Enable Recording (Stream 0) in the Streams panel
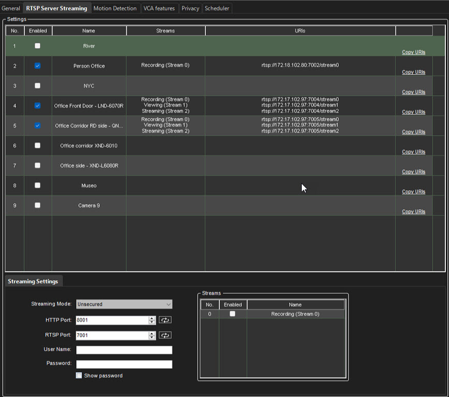 click(x=232, y=314)
